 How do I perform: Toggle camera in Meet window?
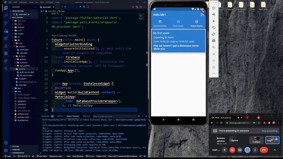(232, 150)
